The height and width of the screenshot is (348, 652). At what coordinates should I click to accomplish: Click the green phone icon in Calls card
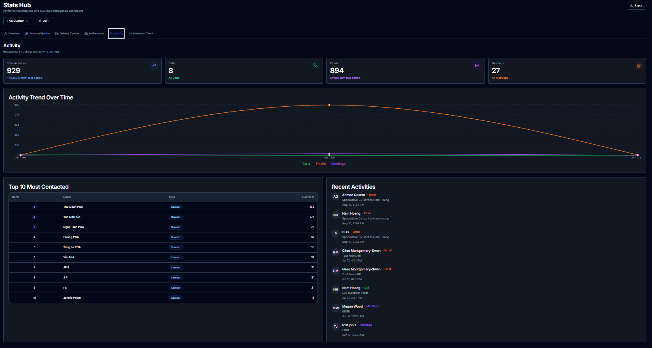click(x=315, y=65)
